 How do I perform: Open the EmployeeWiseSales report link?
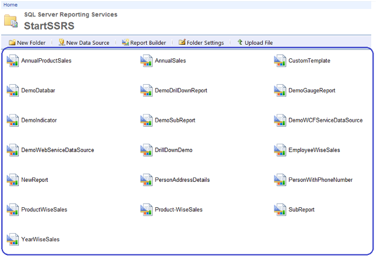[x=314, y=150]
